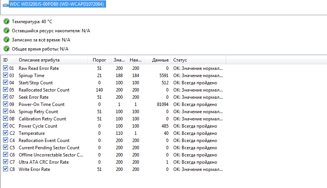Click the Оставшийся ресурс накопителя: N/A text
The image size is (327, 188).
[51, 31]
